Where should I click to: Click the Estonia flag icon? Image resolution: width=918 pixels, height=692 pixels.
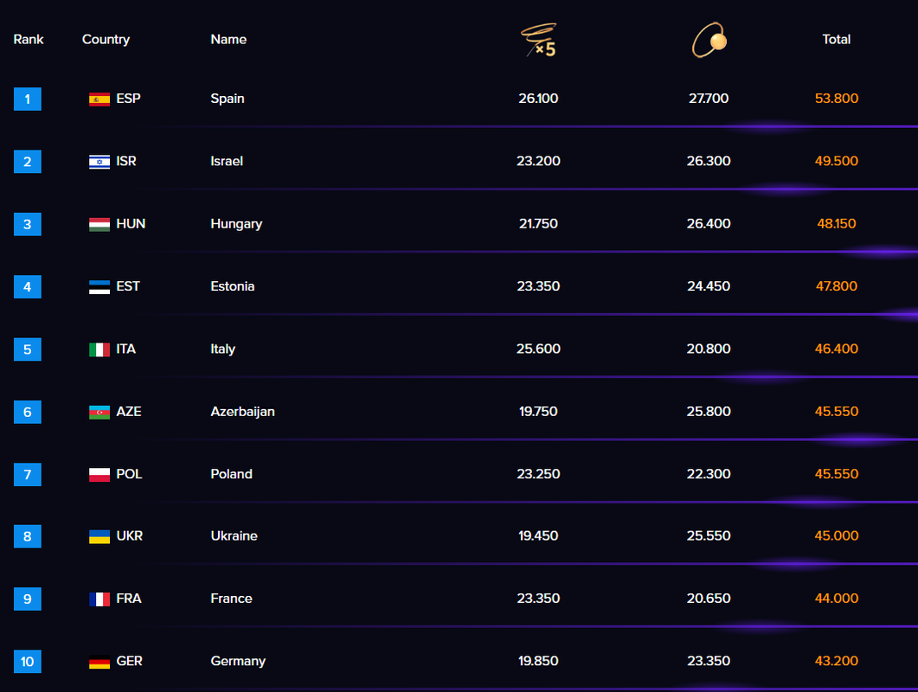click(100, 287)
